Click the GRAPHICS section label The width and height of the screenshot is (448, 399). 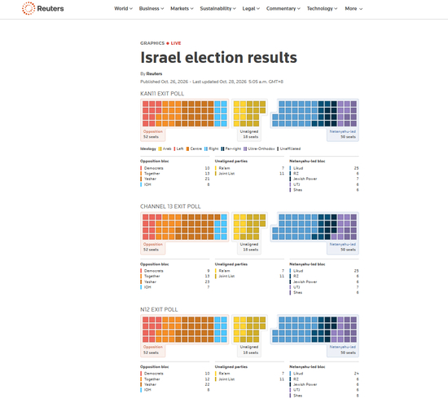(152, 43)
